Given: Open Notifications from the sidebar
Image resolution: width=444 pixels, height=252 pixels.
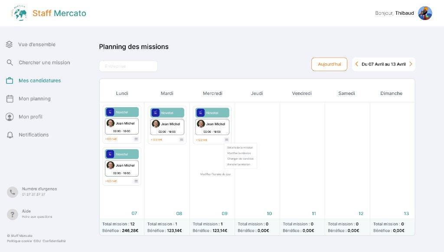Looking at the screenshot, I should (x=34, y=135).
